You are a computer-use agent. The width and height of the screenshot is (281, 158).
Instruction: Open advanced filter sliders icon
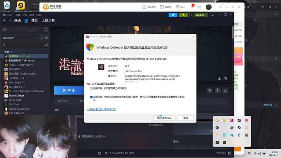46,45
